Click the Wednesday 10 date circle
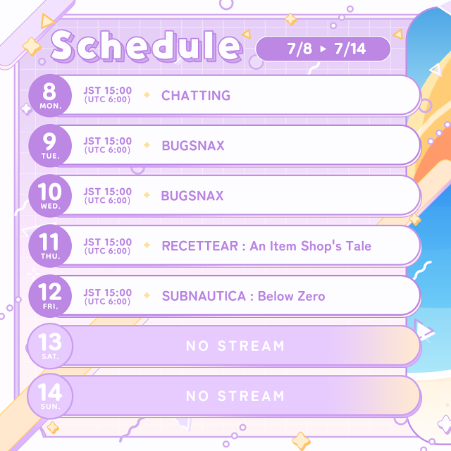Screen dimensions: 451x451 (50, 196)
